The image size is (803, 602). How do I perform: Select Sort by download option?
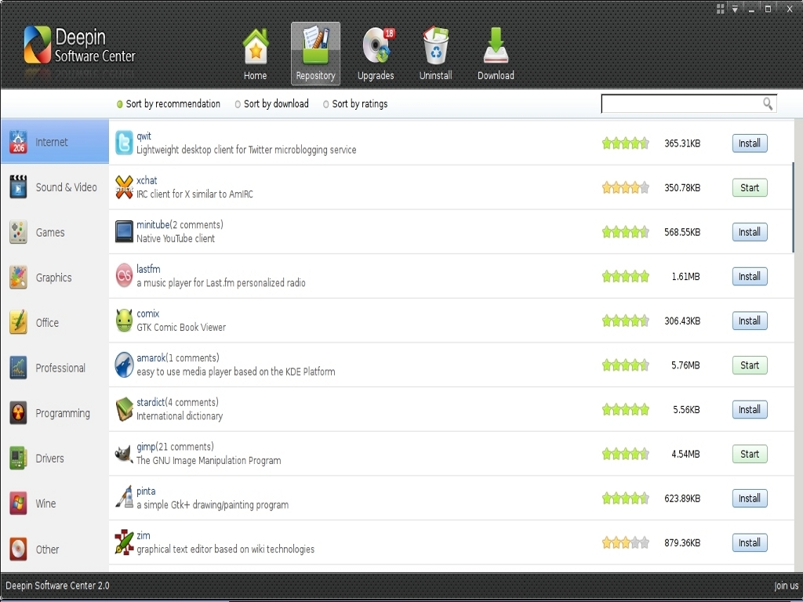[x=272, y=104]
